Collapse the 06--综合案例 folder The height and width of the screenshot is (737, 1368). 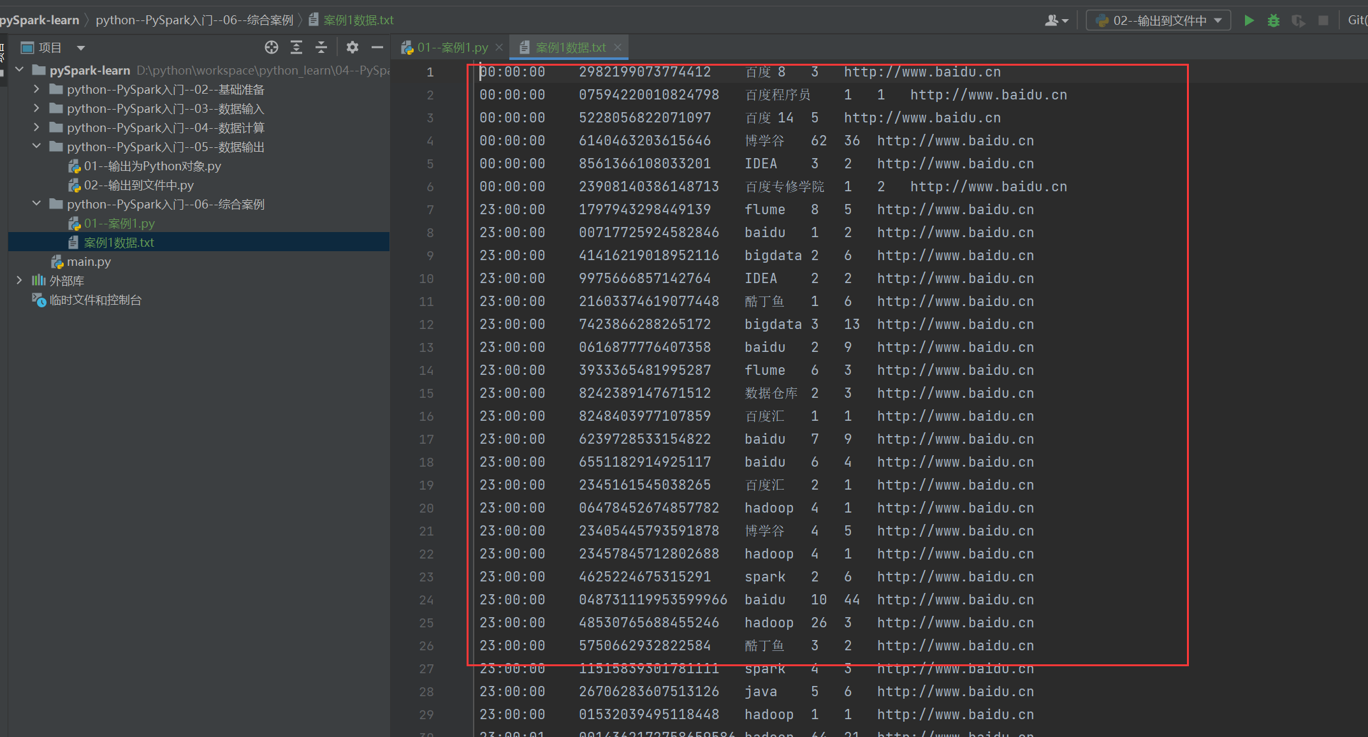(x=36, y=204)
